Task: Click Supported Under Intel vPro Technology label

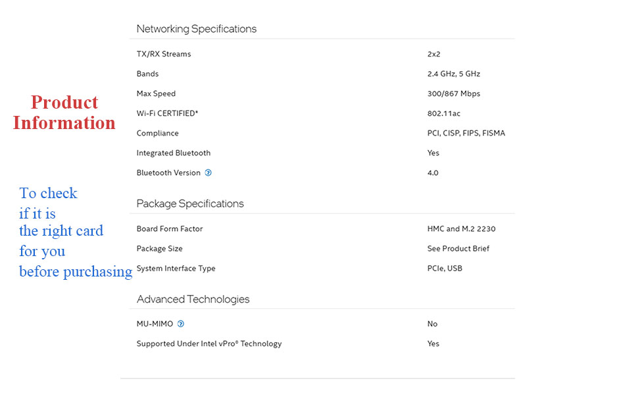Action: point(209,344)
